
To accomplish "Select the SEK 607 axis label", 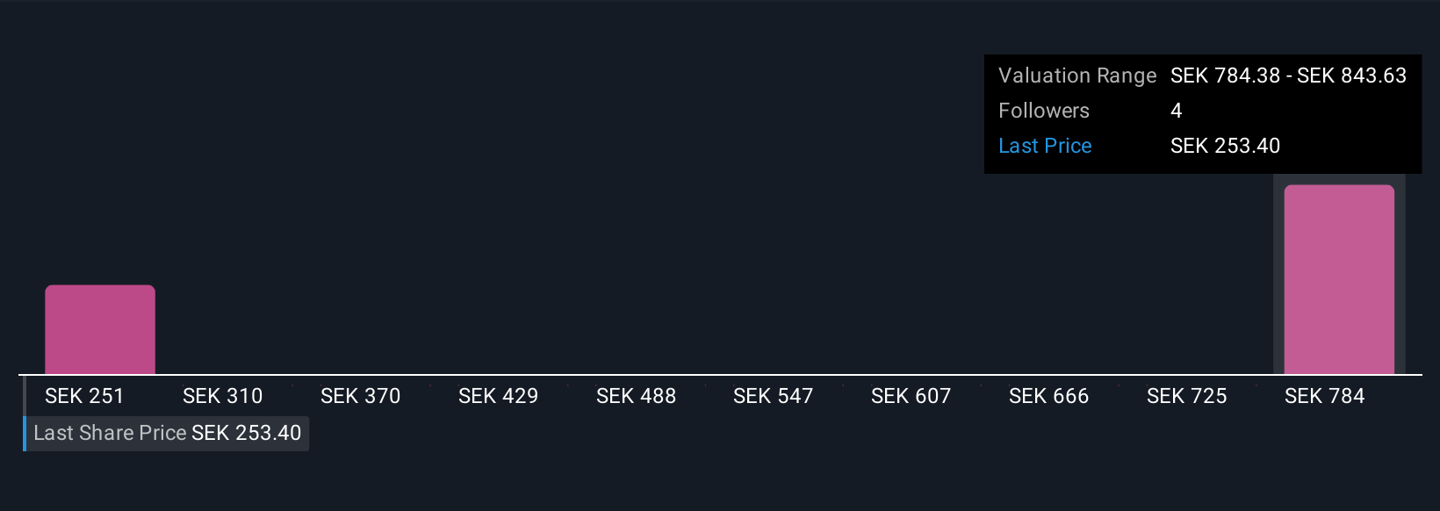I will [x=911, y=396].
